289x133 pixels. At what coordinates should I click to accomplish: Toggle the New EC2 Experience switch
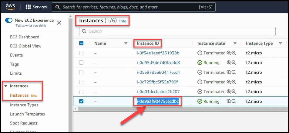coord(9,21)
